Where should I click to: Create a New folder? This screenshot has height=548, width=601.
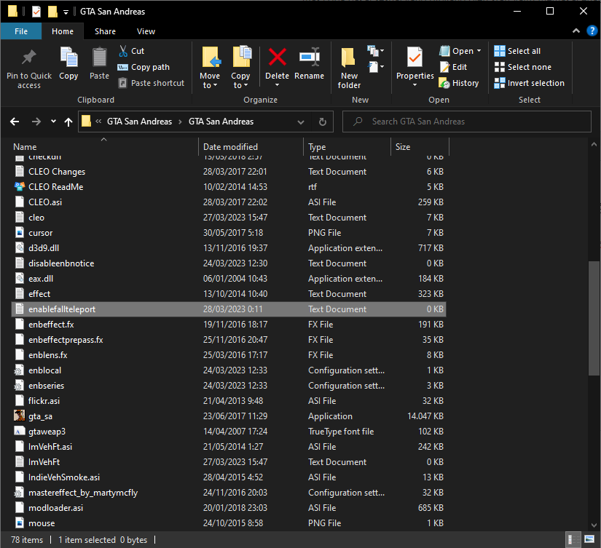pos(349,68)
